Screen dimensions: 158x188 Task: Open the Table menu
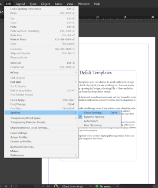[58, 4]
